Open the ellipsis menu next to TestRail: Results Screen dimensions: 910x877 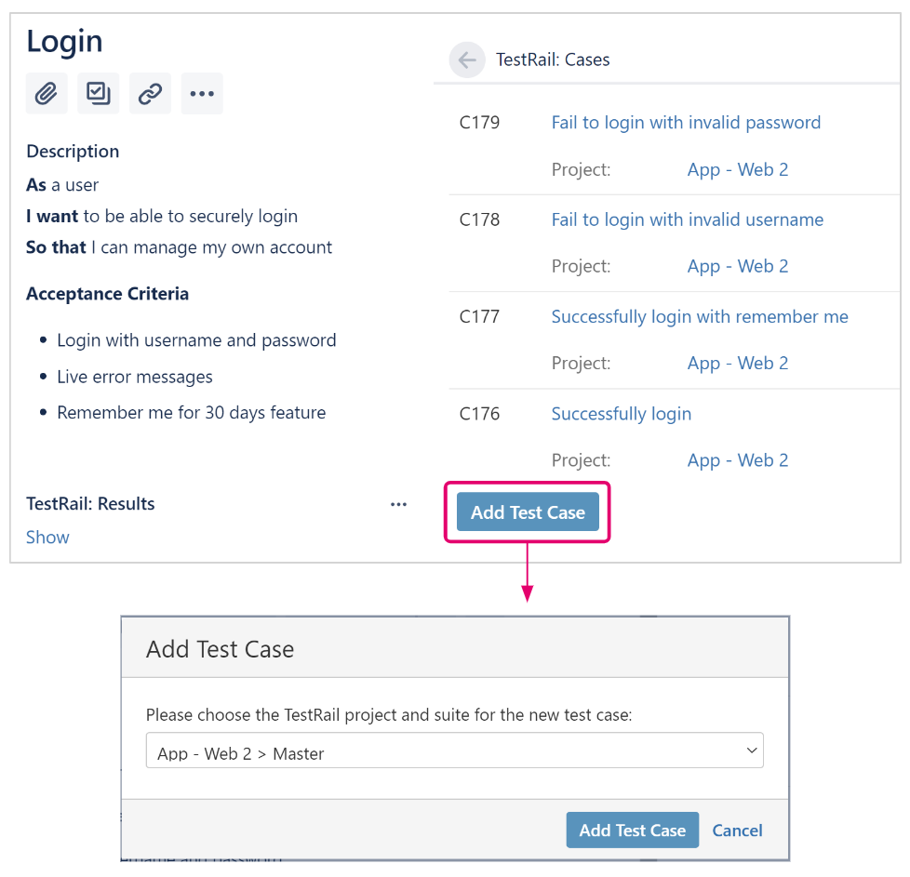click(398, 505)
